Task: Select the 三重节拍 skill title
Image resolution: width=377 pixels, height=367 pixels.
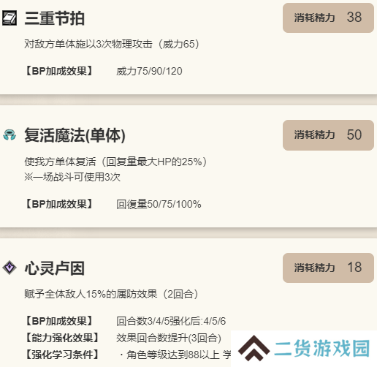Action: [x=55, y=18]
